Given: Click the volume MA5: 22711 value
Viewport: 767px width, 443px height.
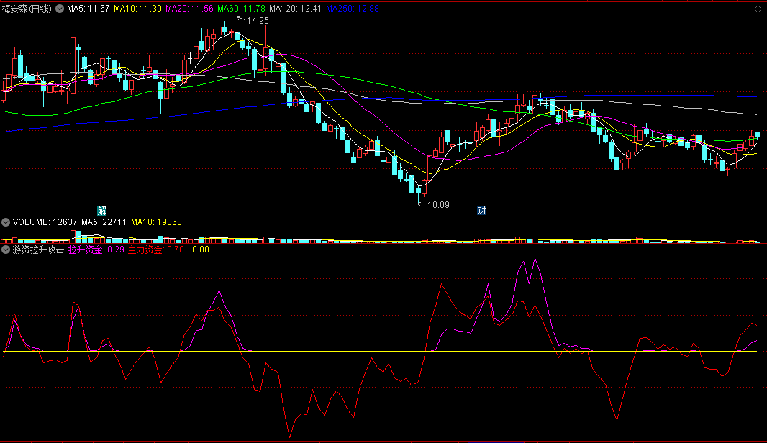Looking at the screenshot, I should click(104, 222).
